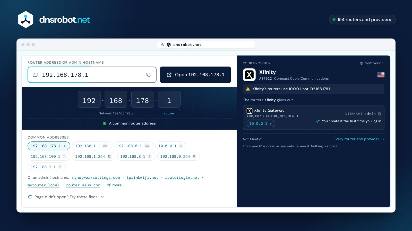Select the 192.168.2.1 address chip
Screen dimensions: 412x231
[47, 167]
